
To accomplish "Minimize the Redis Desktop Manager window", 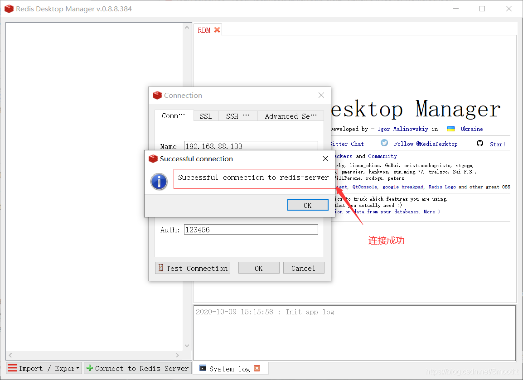I will click(456, 9).
